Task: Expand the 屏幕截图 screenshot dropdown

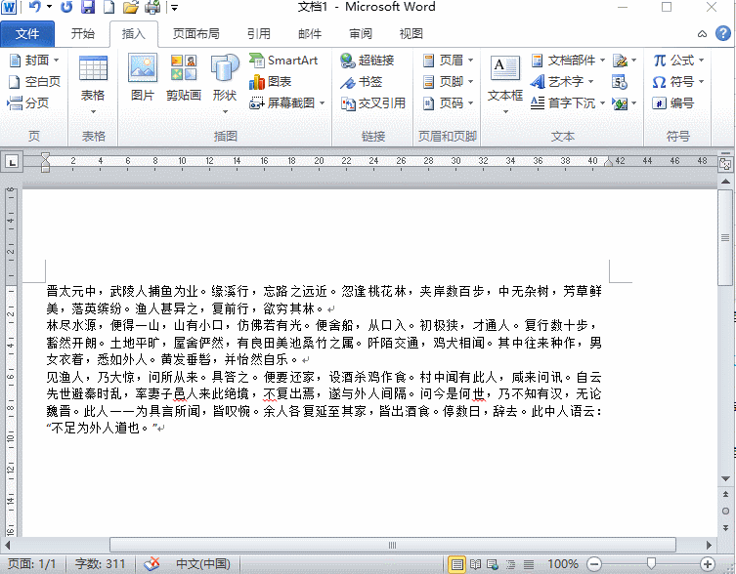Action: (x=322, y=103)
